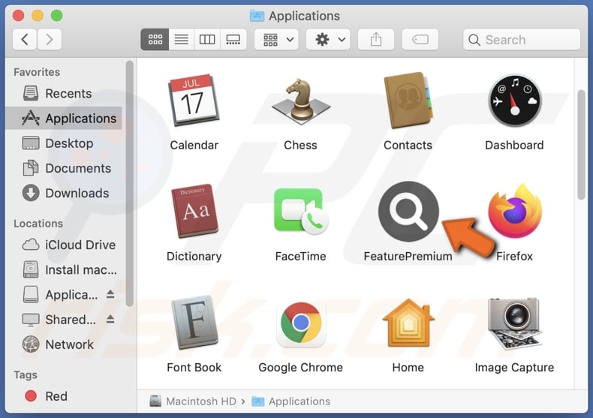Select the Dashboard app icon
Screen dimensions: 593x418
coord(515,101)
